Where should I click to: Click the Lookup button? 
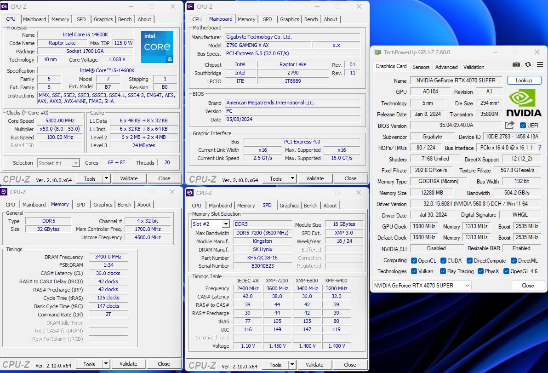pos(524,80)
